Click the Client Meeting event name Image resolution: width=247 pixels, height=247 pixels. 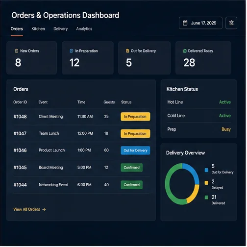pyautogui.click(x=51, y=117)
